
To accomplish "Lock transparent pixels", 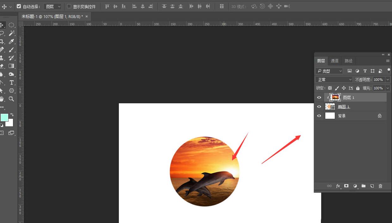I will [330, 88].
